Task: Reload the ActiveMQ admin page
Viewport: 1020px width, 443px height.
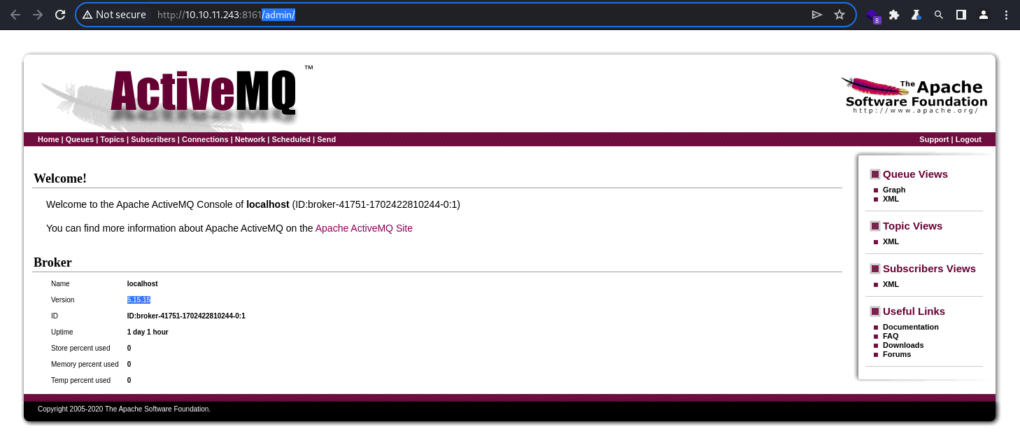Action: tap(60, 15)
